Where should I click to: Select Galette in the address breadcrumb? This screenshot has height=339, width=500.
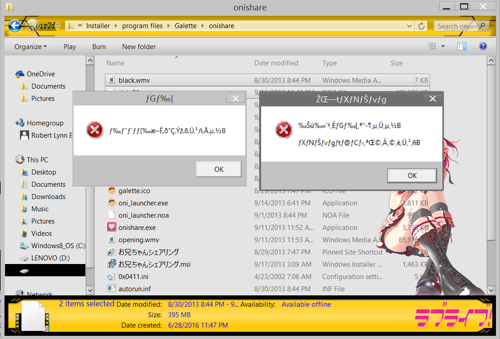pos(186,26)
